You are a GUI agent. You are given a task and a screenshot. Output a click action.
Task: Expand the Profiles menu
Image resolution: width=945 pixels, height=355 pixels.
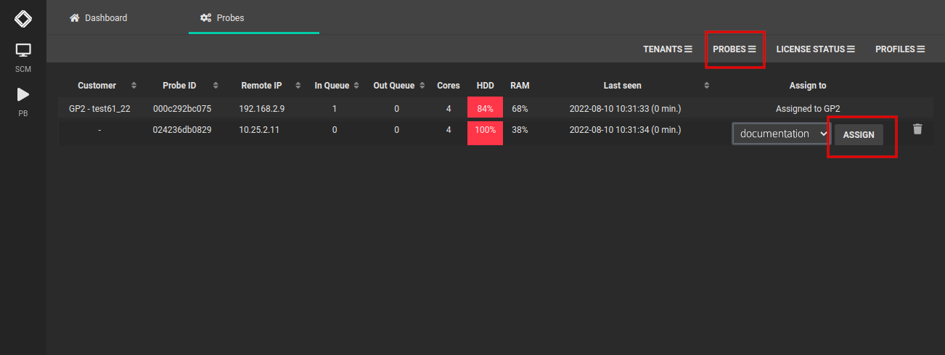899,49
